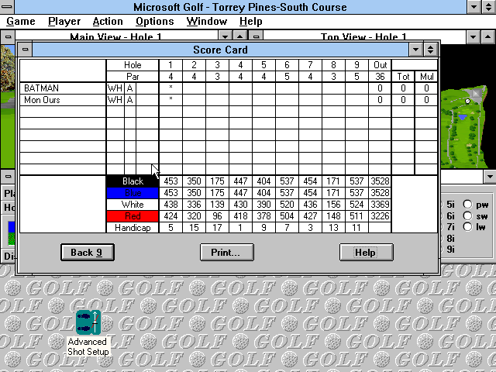The image size is (496, 372).
Task: Open the Score Card window control-menu box
Action: click(25, 50)
